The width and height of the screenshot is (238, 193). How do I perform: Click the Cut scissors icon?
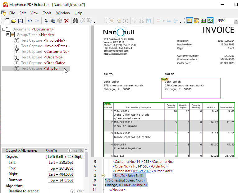pyautogui.click(x=46, y=21)
